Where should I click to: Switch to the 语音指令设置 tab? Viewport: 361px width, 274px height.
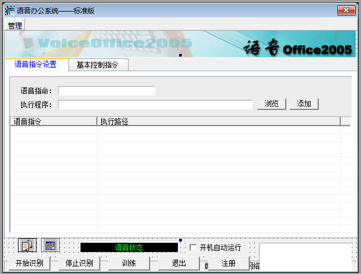(36, 64)
